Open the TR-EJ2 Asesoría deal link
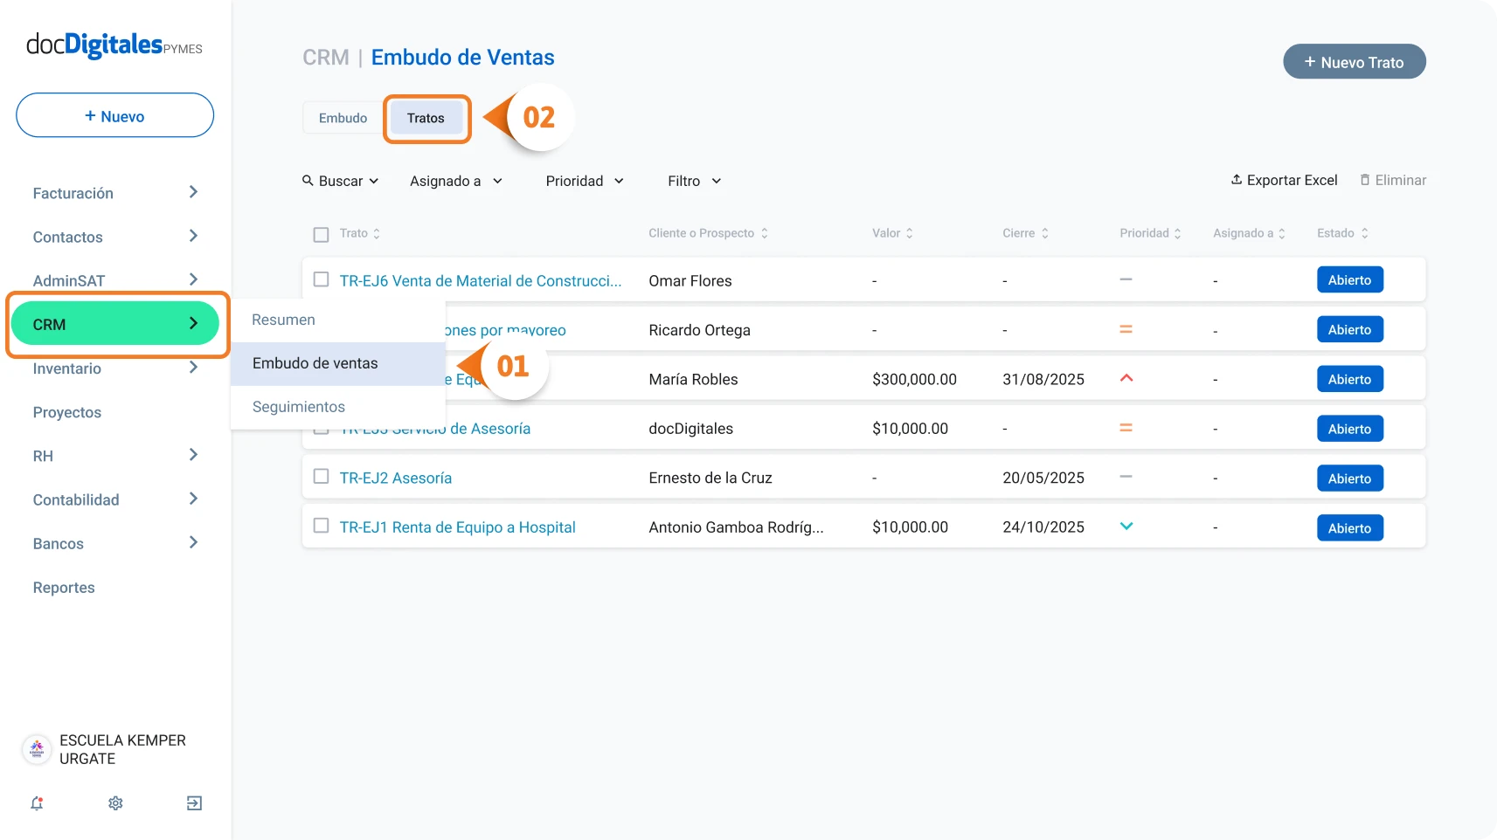The image size is (1497, 840). (396, 479)
